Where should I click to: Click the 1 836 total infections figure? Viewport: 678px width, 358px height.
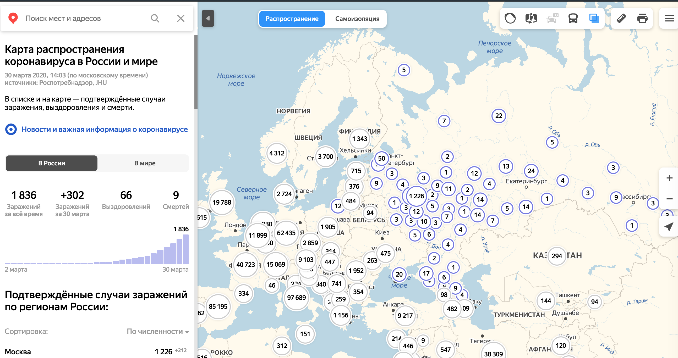(24, 195)
